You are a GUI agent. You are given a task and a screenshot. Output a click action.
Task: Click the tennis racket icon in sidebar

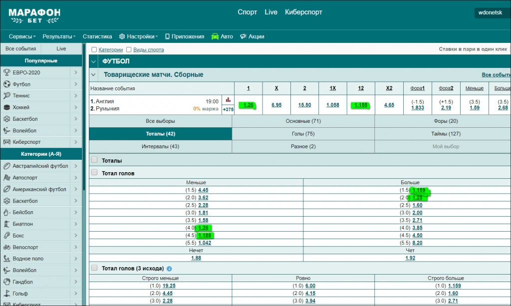[7, 96]
